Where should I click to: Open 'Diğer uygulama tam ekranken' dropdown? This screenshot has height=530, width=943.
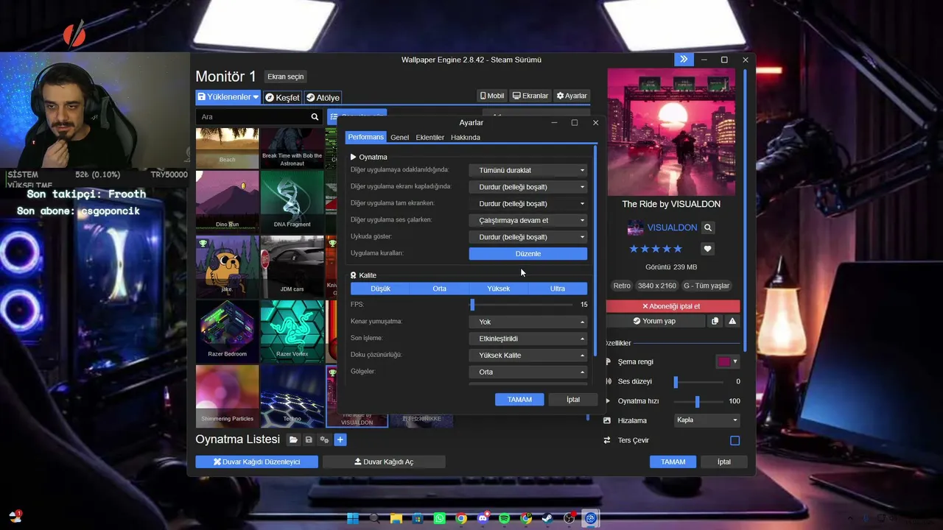[528, 204]
